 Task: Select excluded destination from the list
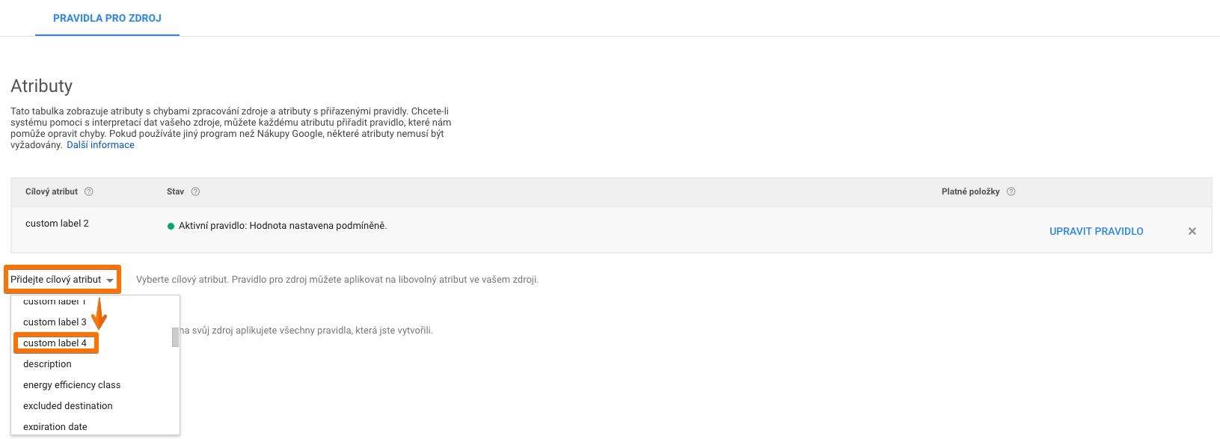(68, 406)
